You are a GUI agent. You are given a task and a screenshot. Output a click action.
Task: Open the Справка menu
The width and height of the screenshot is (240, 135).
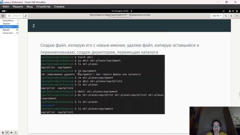(59, 7)
